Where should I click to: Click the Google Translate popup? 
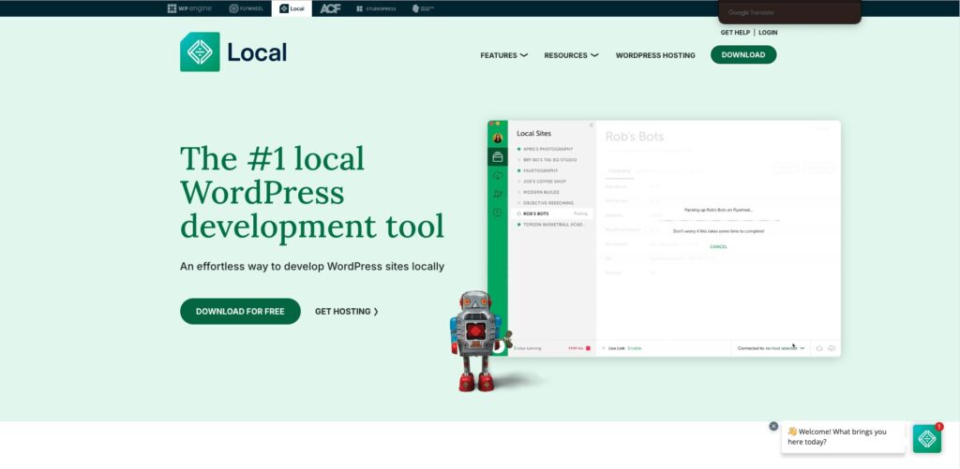789,12
